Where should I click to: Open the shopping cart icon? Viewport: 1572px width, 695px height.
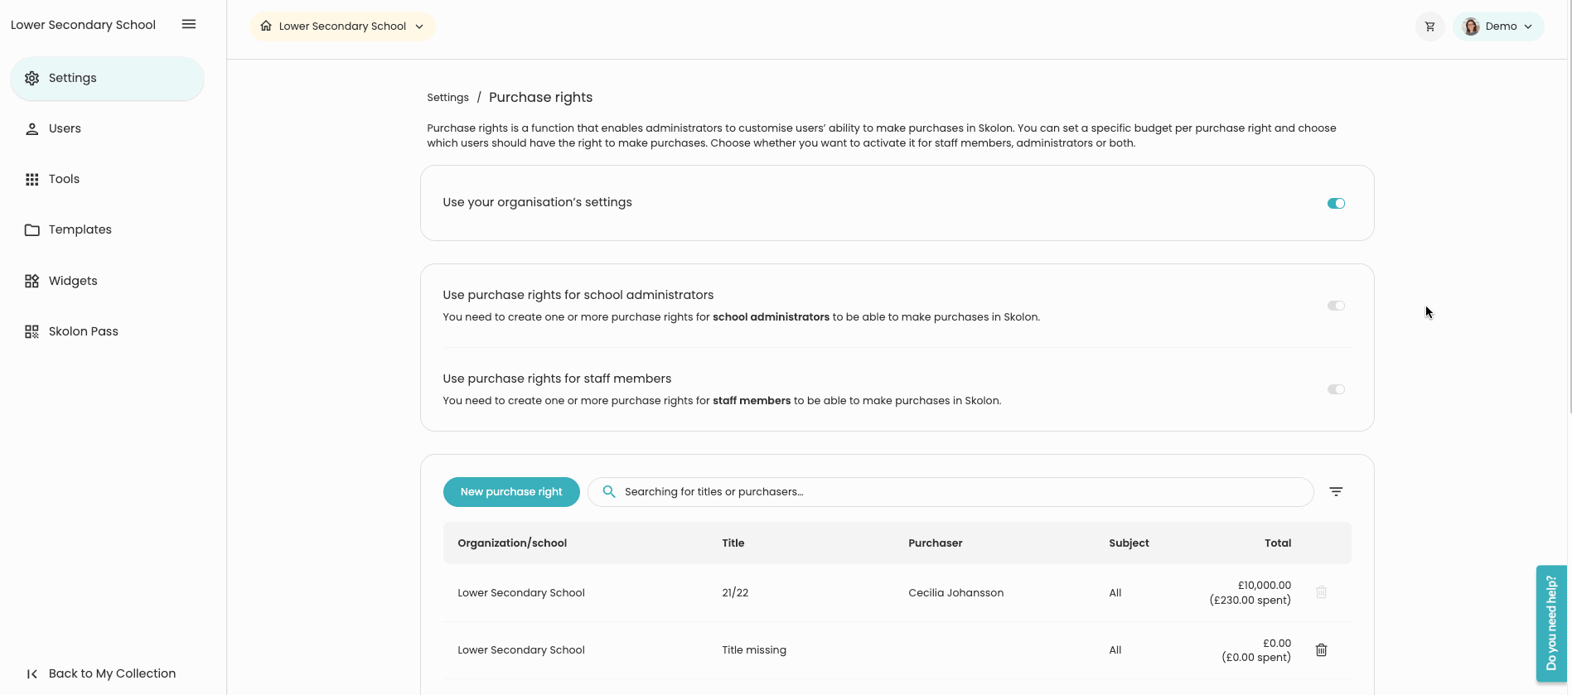(x=1429, y=27)
